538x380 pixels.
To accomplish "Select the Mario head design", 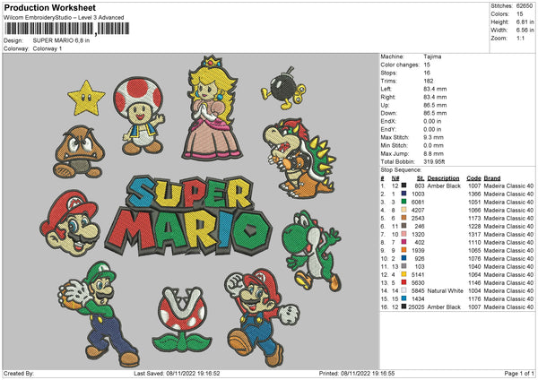I will 70,223.
